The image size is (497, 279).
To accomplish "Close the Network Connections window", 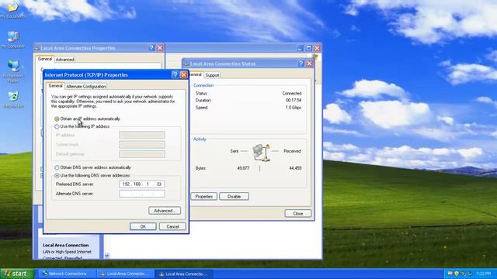I will click(x=317, y=48).
